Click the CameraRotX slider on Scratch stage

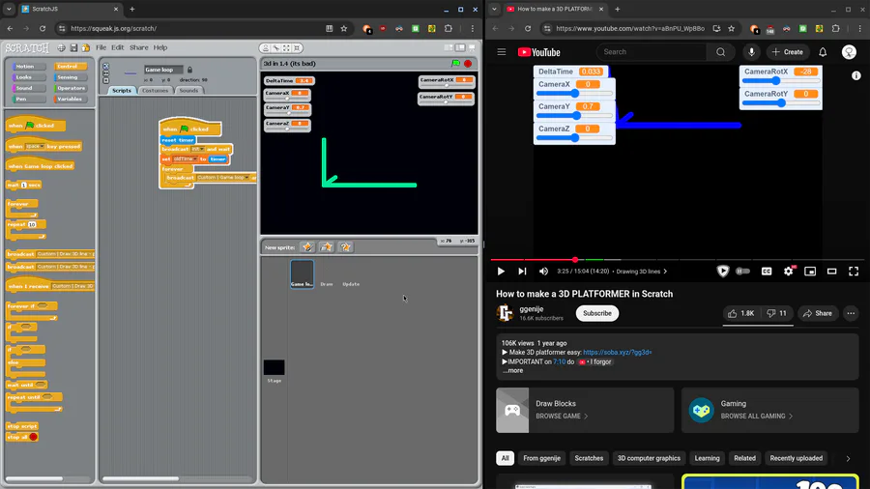[x=446, y=85]
